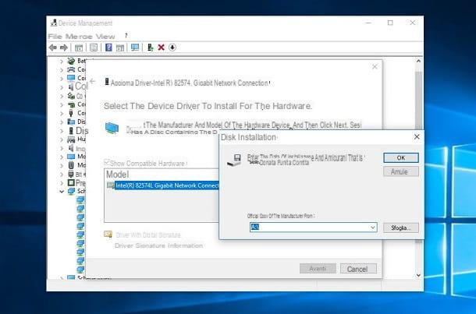
Task: Toggle the action pane toolbar icon
Action: tap(120, 48)
